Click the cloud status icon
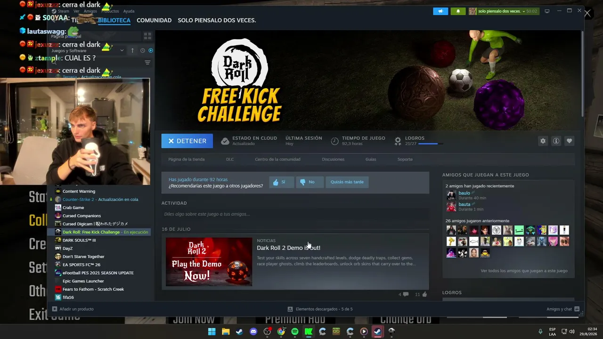 (225, 141)
